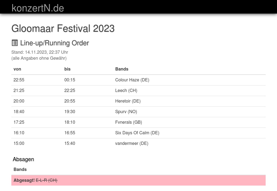Open the Spurv (NO) band entry

pos(126,112)
